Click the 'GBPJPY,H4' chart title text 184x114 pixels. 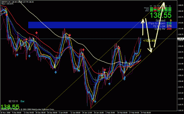[x=6, y=2]
